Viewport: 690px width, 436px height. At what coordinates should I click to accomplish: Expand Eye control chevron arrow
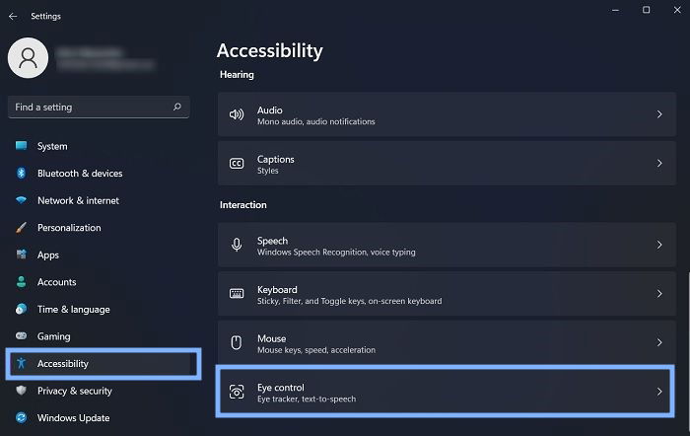click(659, 391)
